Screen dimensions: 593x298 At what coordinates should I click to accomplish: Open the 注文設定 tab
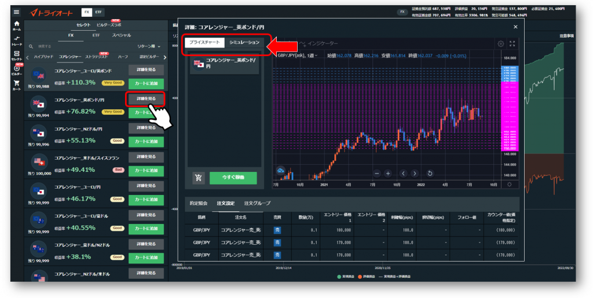[226, 204]
